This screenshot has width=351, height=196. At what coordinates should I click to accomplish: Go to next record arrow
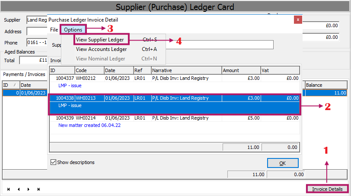29,189
